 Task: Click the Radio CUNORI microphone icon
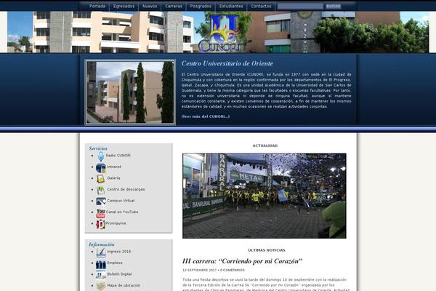pyautogui.click(x=101, y=156)
